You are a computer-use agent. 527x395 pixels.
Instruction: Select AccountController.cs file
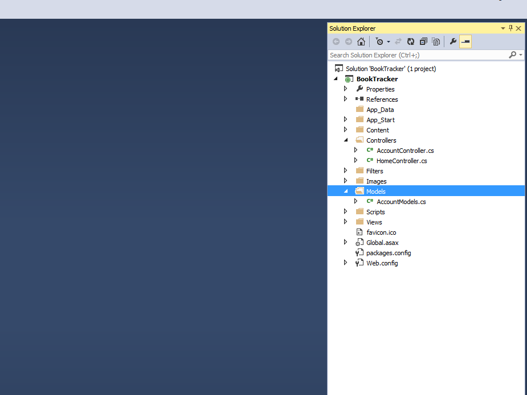point(405,151)
